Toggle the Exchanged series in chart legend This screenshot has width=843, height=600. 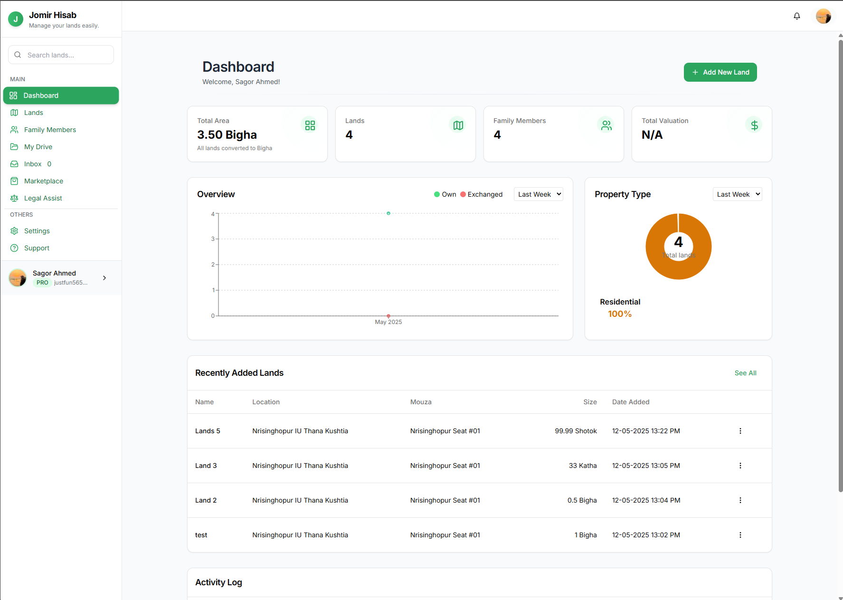click(481, 194)
